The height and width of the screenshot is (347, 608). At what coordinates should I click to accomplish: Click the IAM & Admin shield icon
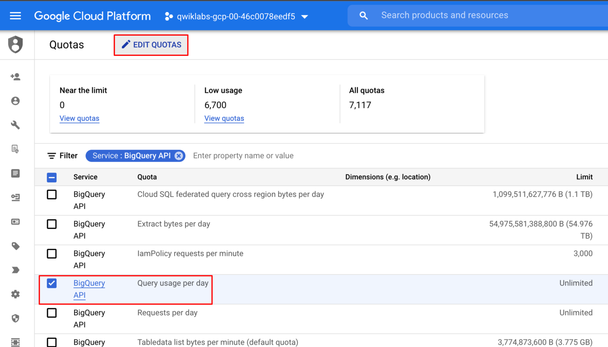15,45
